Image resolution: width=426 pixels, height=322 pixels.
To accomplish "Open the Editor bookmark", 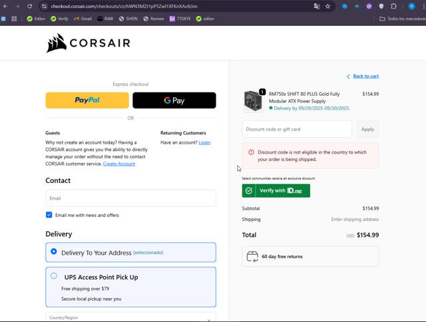I will coord(36,19).
